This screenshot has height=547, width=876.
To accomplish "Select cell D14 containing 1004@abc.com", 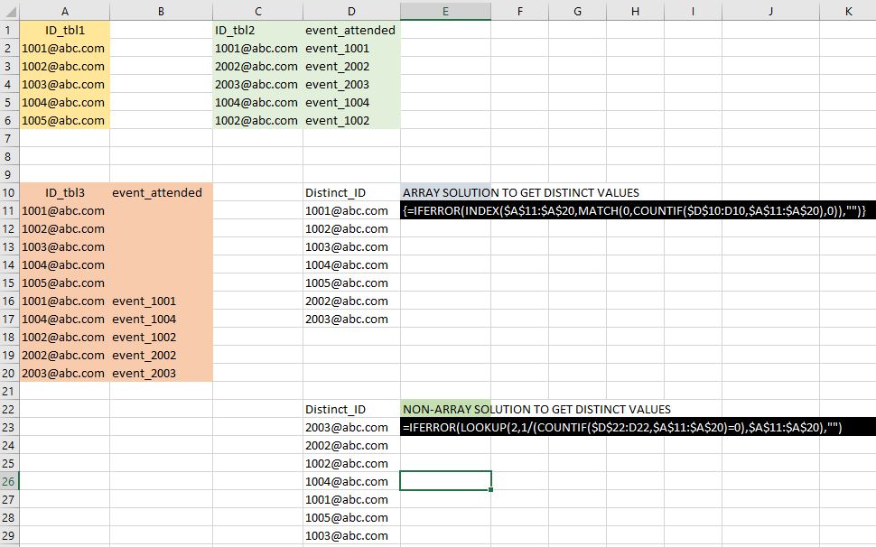I will [351, 264].
